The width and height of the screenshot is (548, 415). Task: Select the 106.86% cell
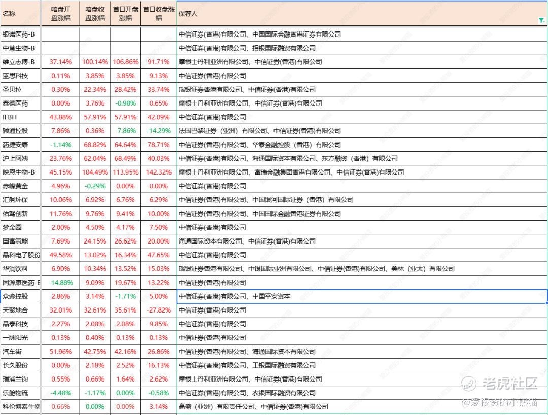coord(125,62)
